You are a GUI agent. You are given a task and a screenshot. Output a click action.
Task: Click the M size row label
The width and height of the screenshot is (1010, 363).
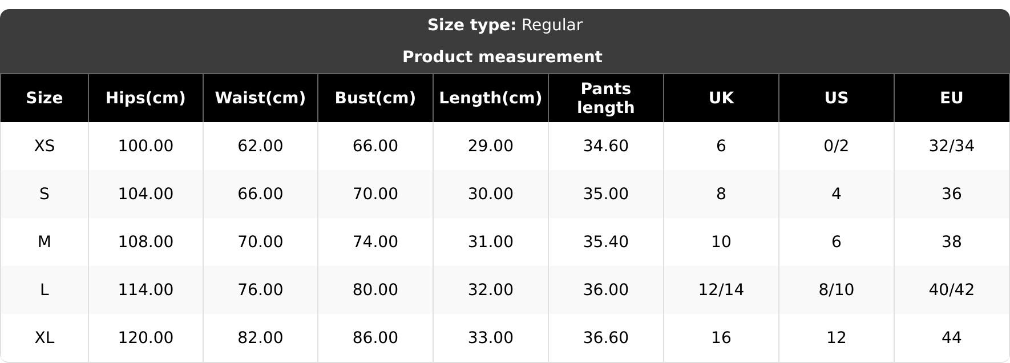click(x=45, y=242)
